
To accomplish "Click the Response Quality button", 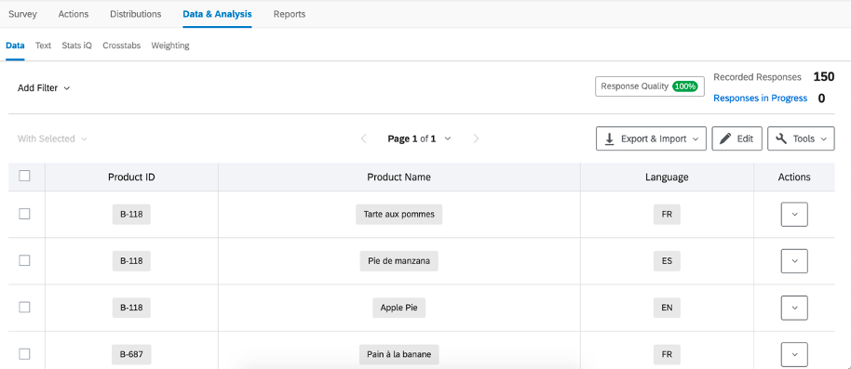I will pyautogui.click(x=649, y=86).
